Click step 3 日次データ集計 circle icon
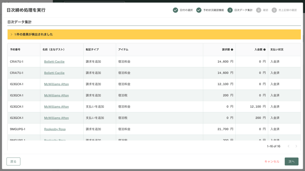305x171 pixels. pyautogui.click(x=230, y=10)
